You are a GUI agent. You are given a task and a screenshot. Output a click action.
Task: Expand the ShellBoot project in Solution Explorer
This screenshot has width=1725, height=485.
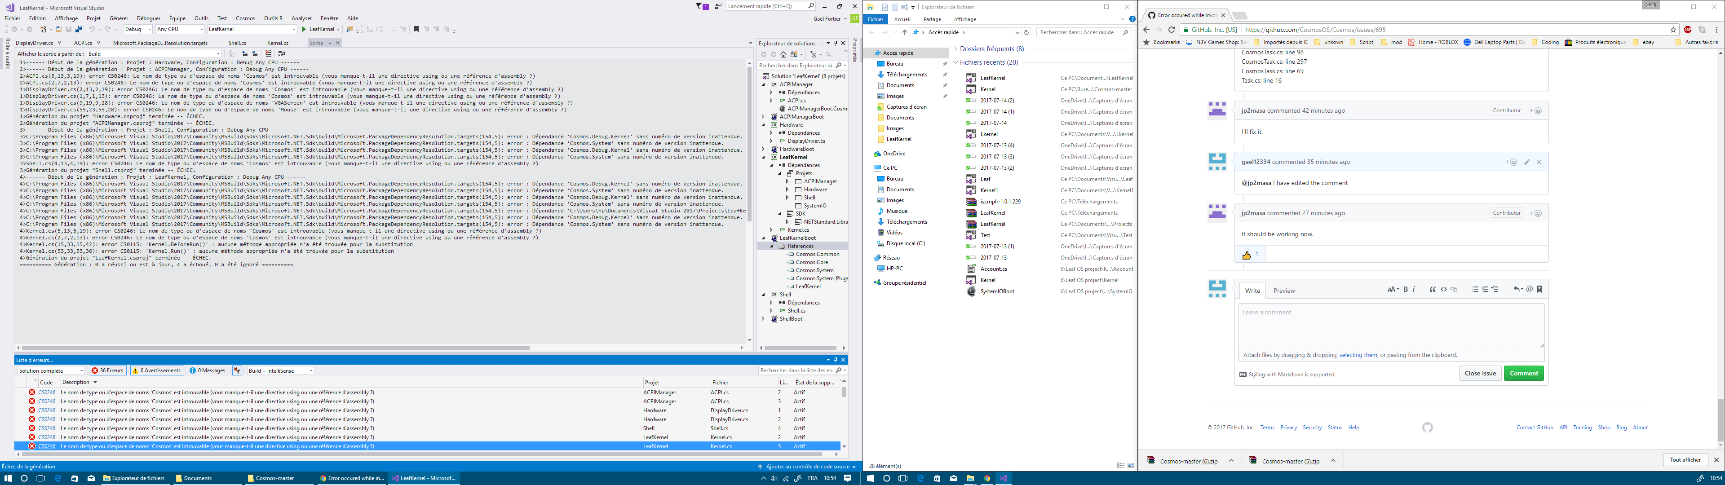(x=763, y=319)
